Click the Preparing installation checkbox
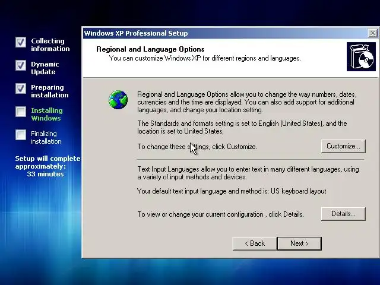 click(21, 88)
